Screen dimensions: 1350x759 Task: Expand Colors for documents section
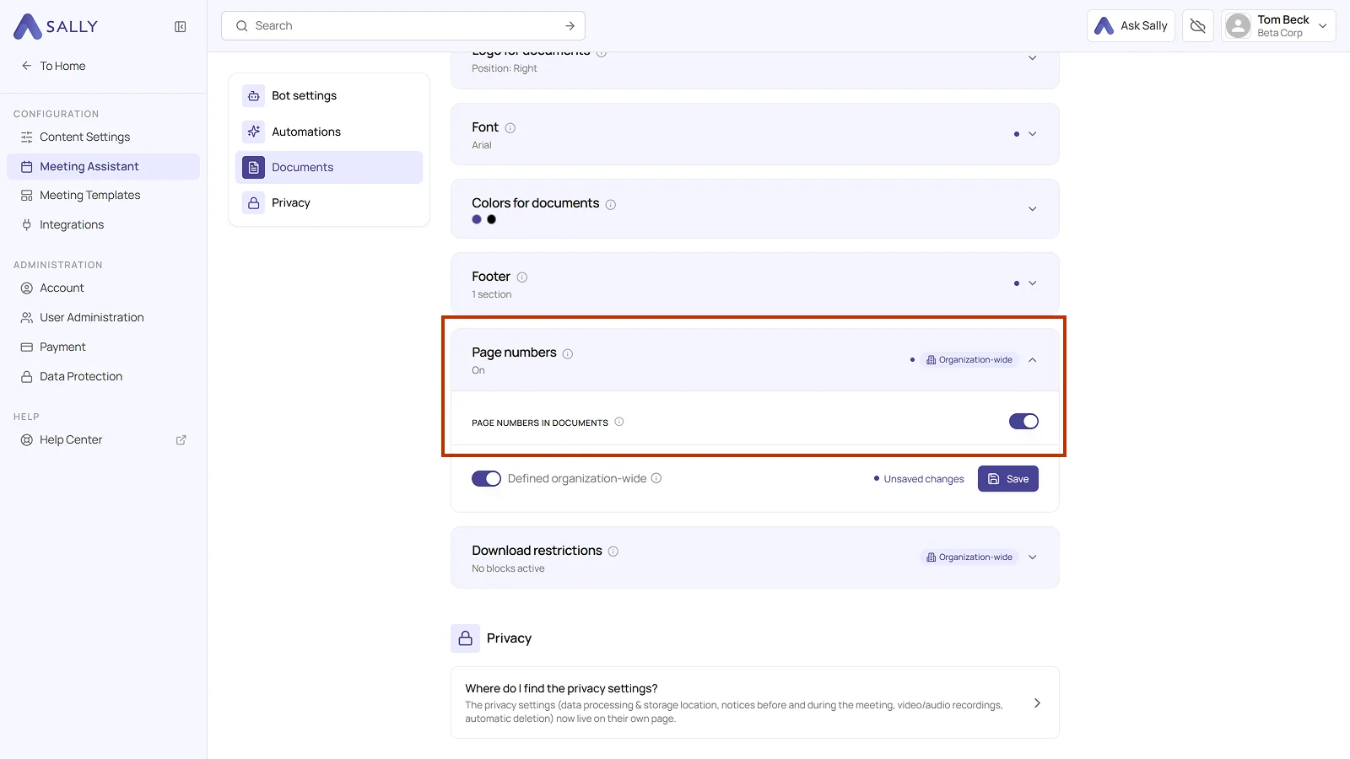[1032, 209]
